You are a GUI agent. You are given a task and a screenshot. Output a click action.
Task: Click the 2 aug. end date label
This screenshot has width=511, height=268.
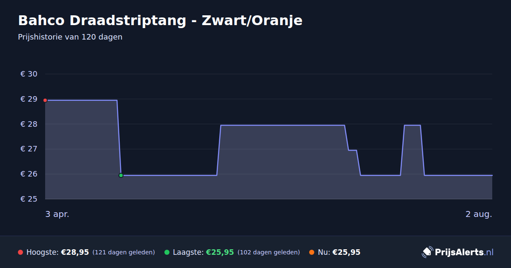pos(479,214)
